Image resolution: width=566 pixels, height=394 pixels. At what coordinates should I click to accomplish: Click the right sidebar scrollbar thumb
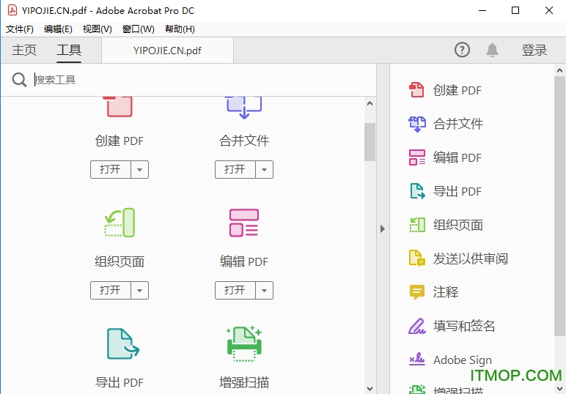click(x=560, y=207)
